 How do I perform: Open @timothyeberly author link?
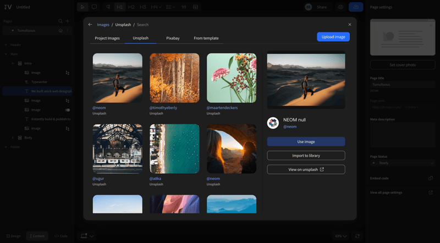coord(163,108)
